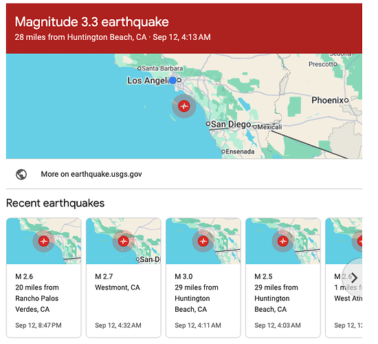The width and height of the screenshot is (378, 344).
Task: Open the M 2.7 Westmont, CA card
Action: click(x=124, y=278)
